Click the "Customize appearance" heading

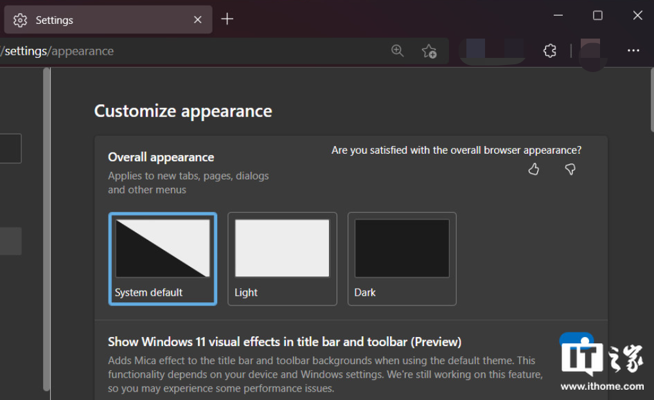tap(183, 111)
